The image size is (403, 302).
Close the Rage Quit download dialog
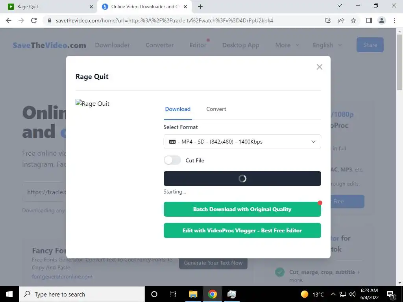(320, 67)
